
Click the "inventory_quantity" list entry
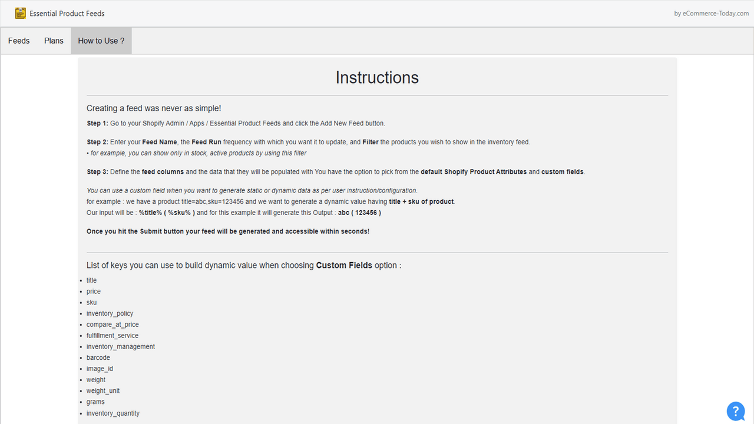click(x=113, y=413)
